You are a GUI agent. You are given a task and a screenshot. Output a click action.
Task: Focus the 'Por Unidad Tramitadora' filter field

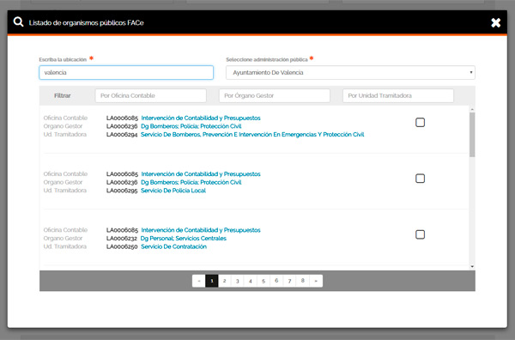pos(398,95)
